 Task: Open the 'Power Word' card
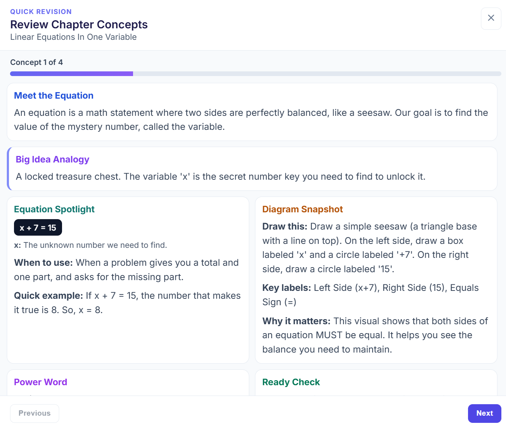[41, 382]
